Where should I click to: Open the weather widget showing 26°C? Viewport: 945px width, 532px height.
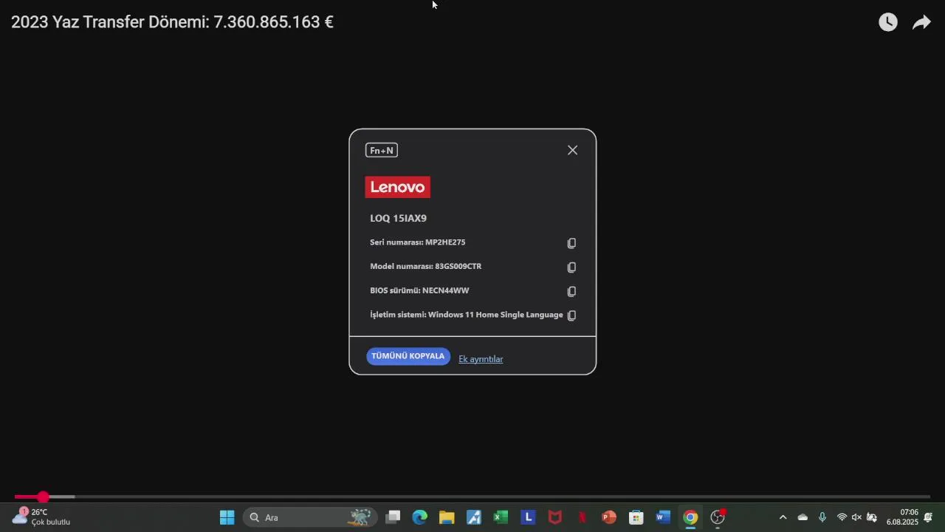[x=41, y=517]
